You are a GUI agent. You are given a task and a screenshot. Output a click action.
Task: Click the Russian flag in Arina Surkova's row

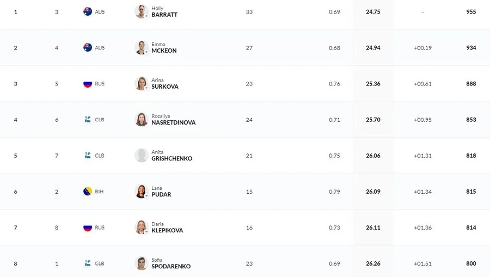(x=88, y=84)
